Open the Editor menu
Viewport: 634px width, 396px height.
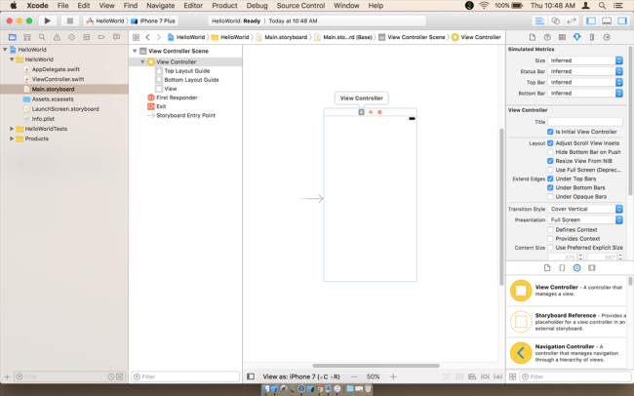point(193,6)
